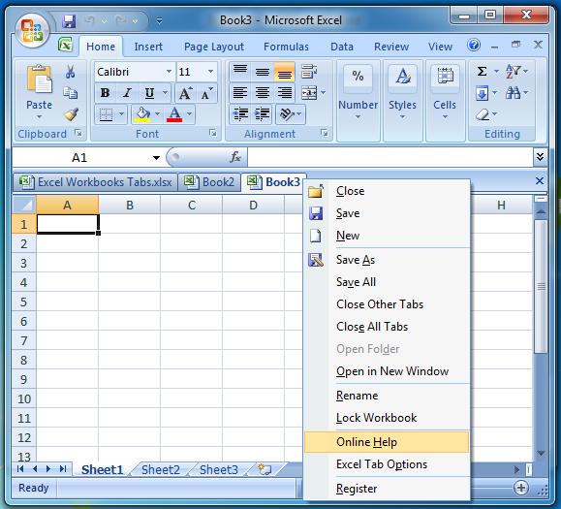Open the font size 11 dropdown
This screenshot has width=561, height=509.
[x=210, y=72]
